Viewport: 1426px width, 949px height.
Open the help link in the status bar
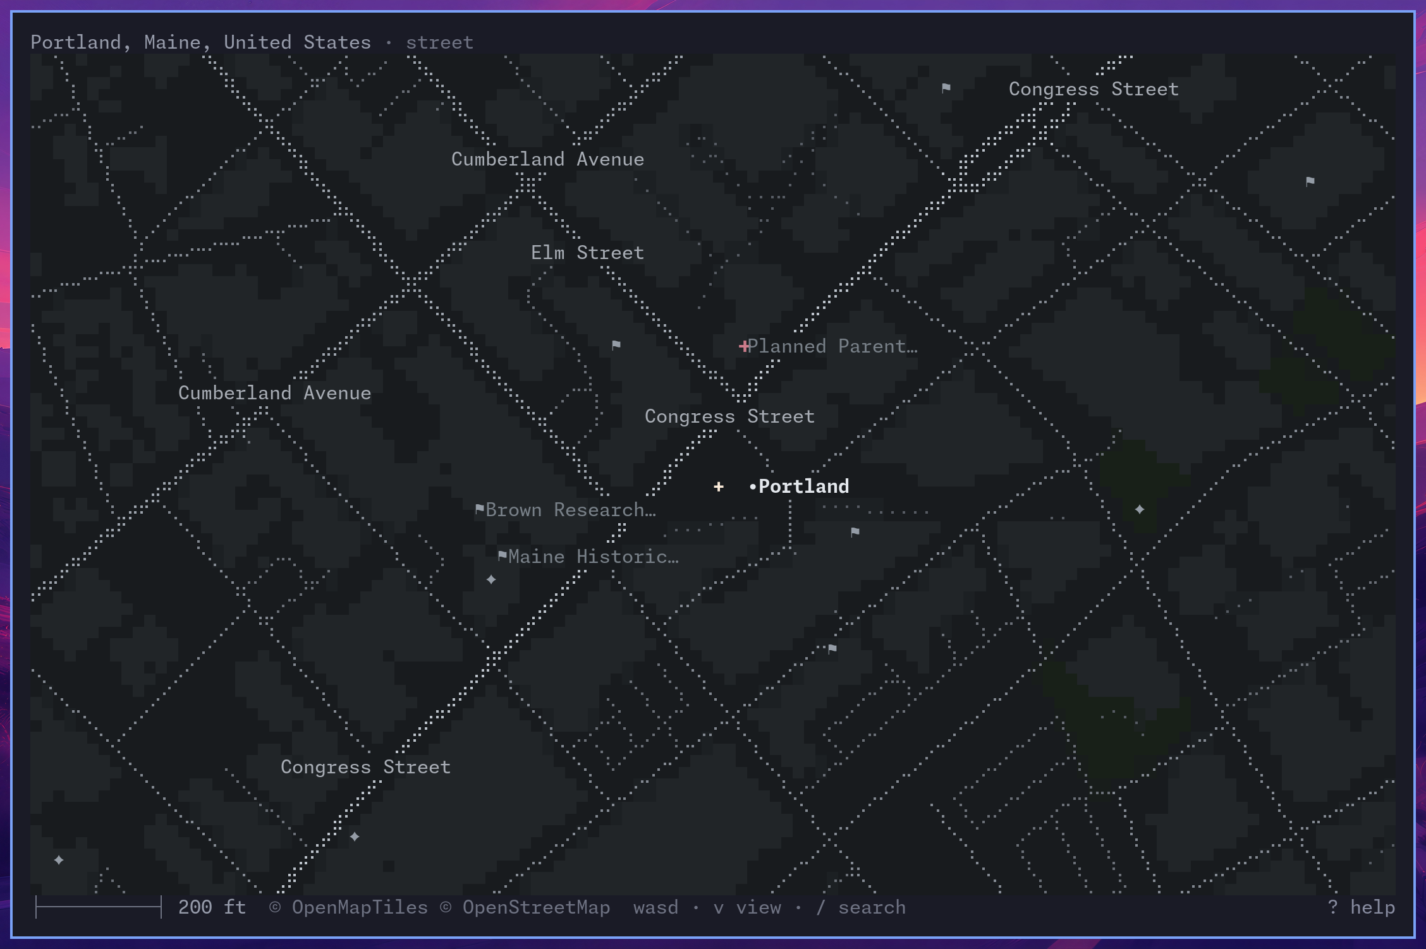(x=1361, y=907)
